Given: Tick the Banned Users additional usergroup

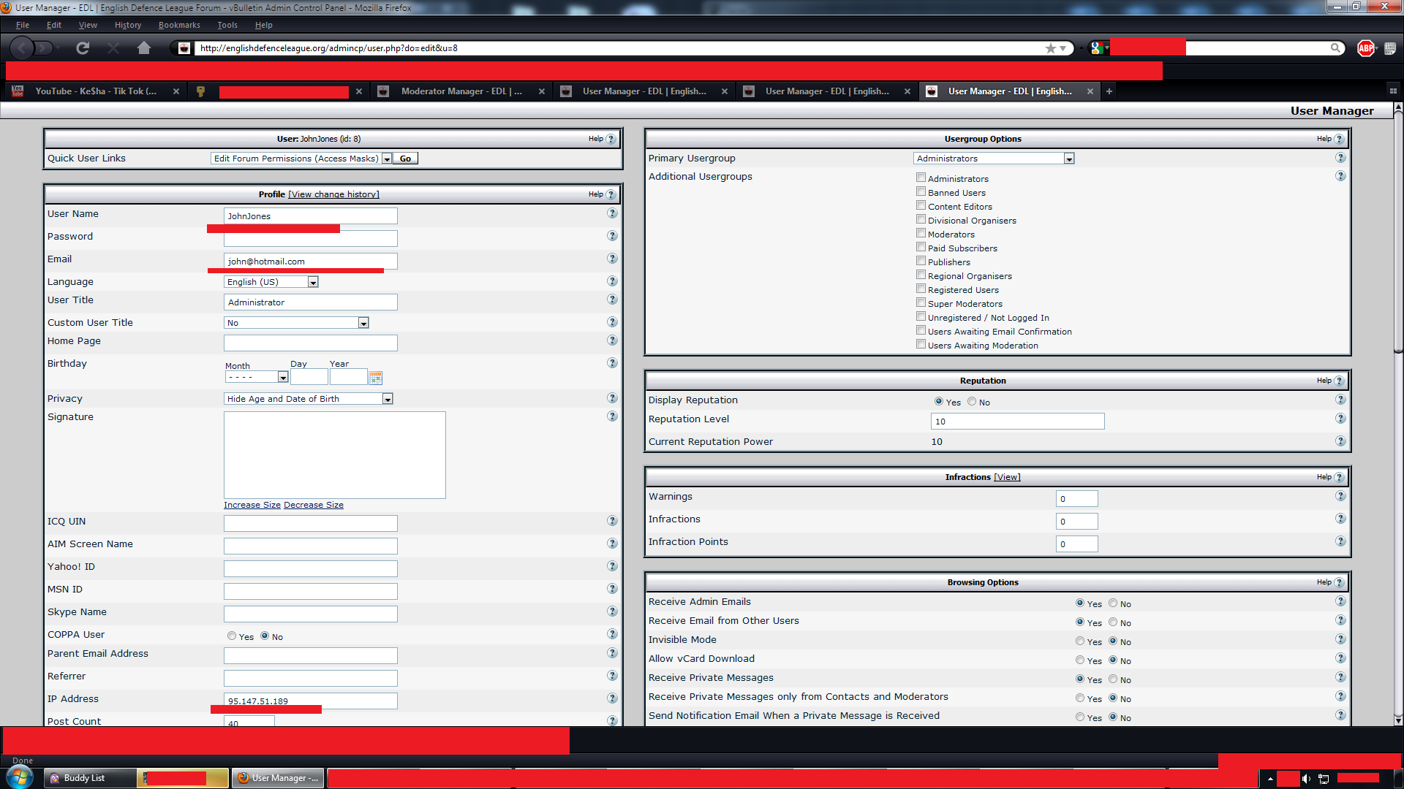Looking at the screenshot, I should click(921, 191).
